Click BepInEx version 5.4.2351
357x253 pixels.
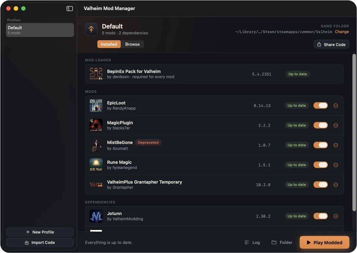[x=262, y=74]
